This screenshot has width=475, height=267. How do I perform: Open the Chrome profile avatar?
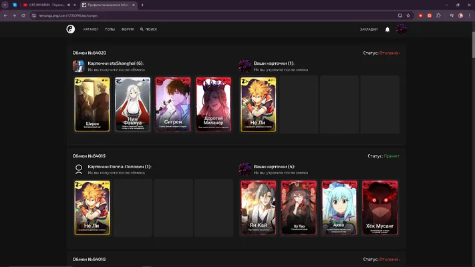(x=460, y=15)
